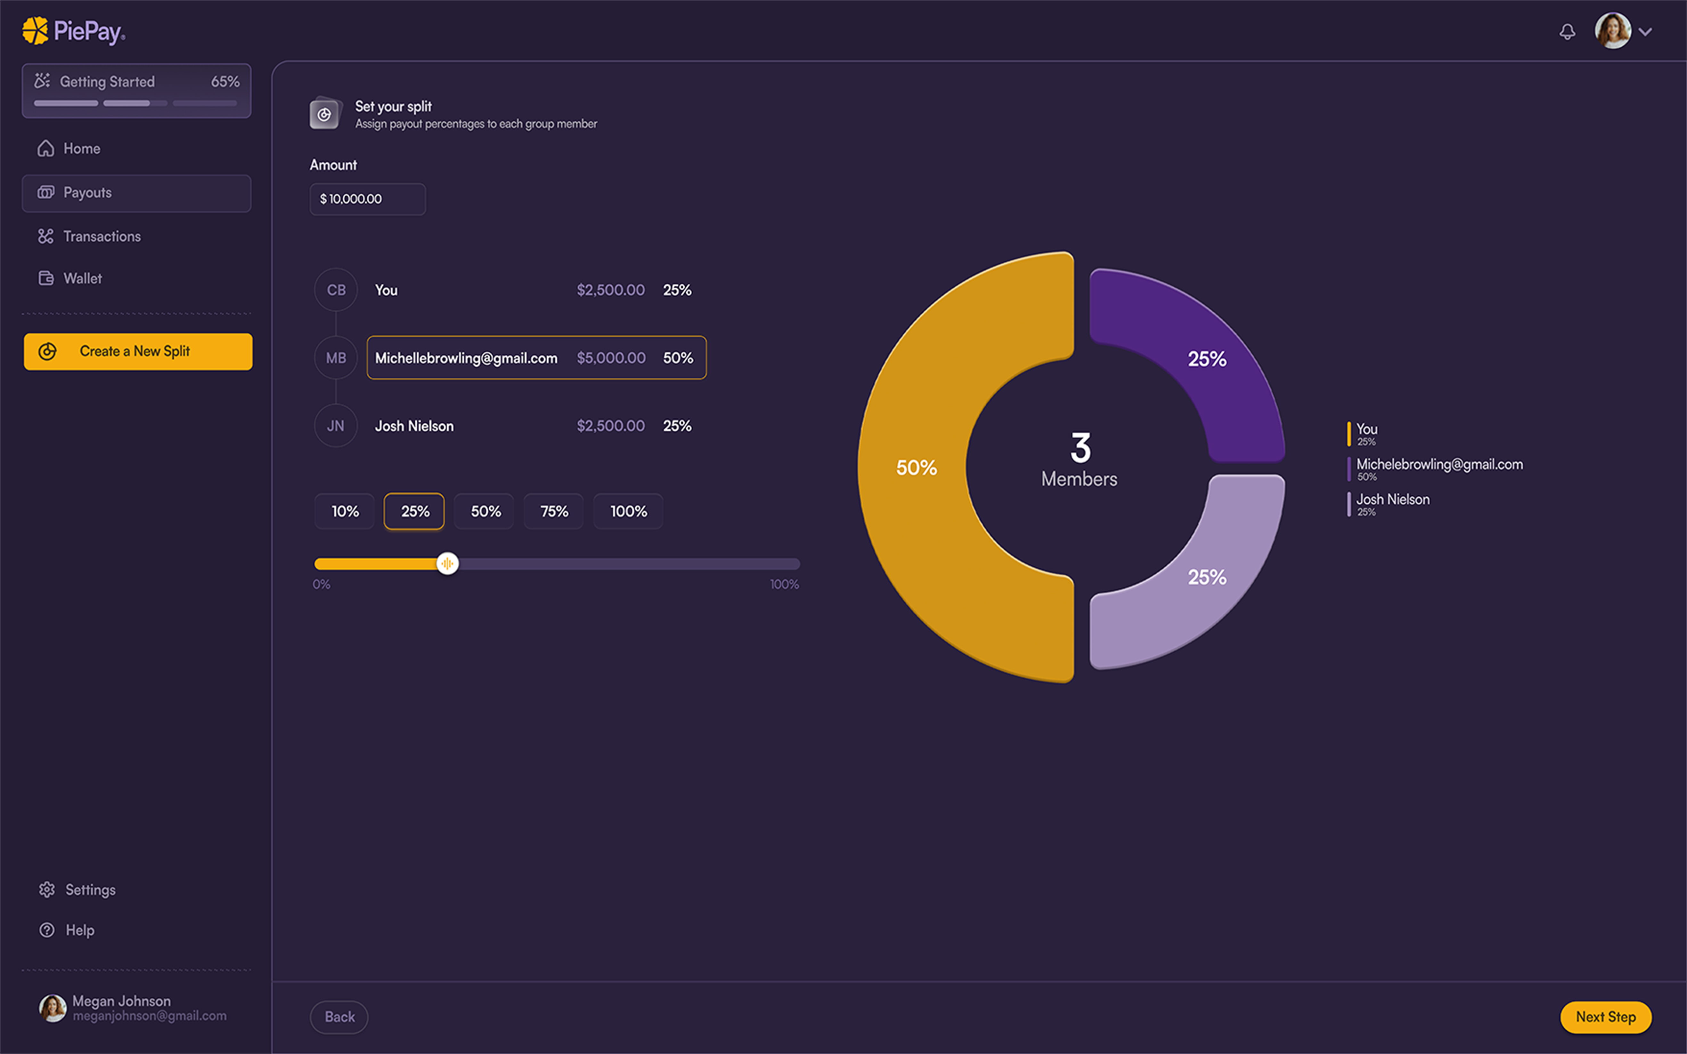The height and width of the screenshot is (1054, 1687).
Task: Open the Getting Started progress card
Action: (x=137, y=91)
